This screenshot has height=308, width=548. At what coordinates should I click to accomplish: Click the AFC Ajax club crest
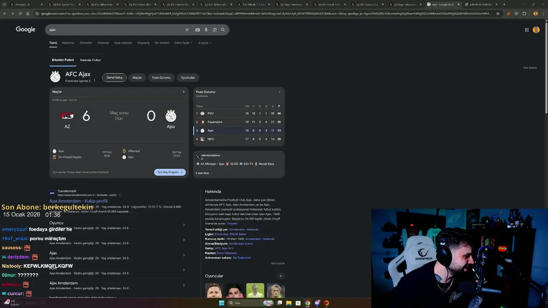[x=55, y=77]
